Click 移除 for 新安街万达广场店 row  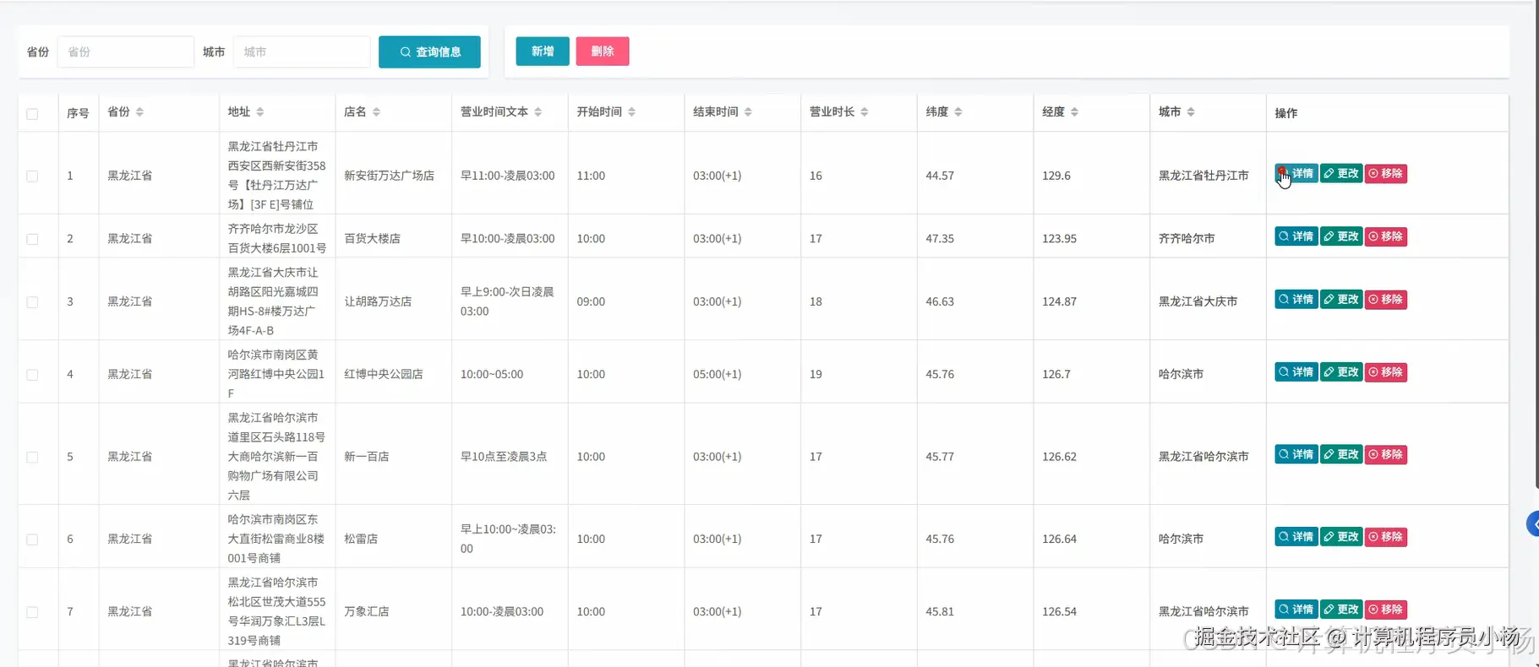pyautogui.click(x=1386, y=173)
